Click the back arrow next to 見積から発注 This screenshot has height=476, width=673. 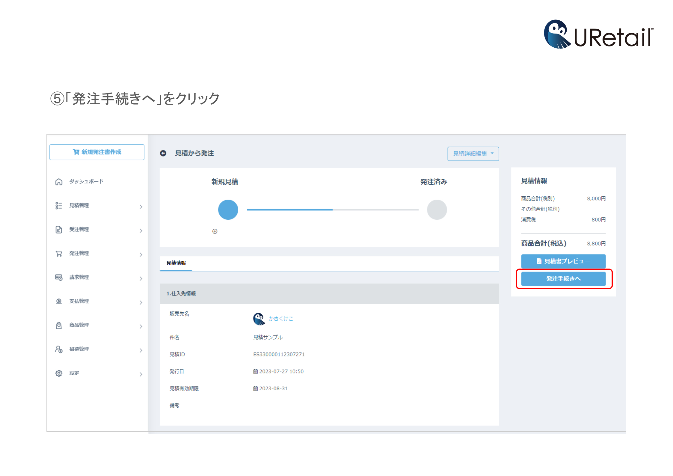pyautogui.click(x=163, y=153)
